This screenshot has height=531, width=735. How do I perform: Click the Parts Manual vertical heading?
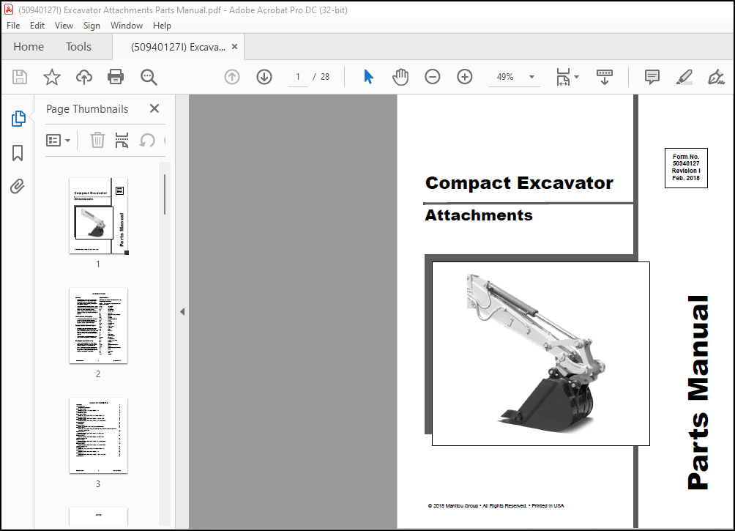coord(698,393)
